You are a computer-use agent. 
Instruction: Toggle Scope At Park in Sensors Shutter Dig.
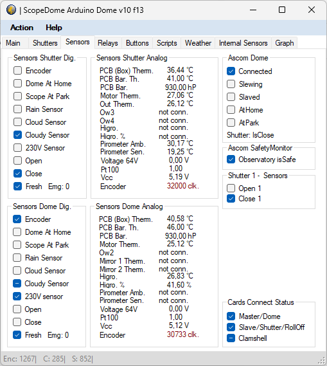pyautogui.click(x=18, y=96)
